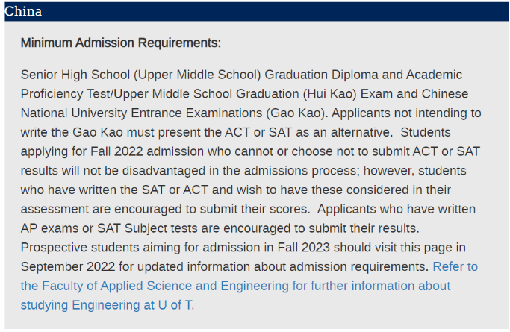Screen dimensions: 510x332
Task: Click the '(Hui Kao)' text
Action: [330, 94]
